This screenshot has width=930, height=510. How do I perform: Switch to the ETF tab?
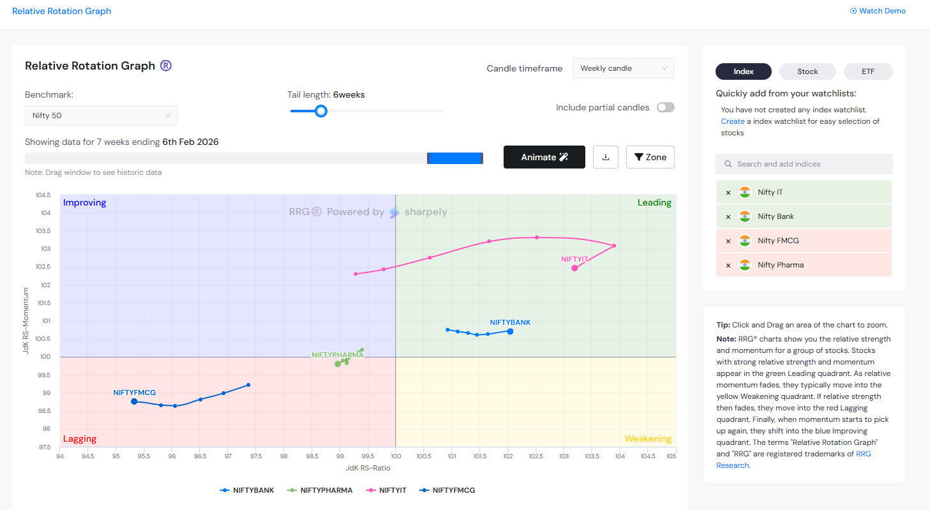pyautogui.click(x=868, y=71)
